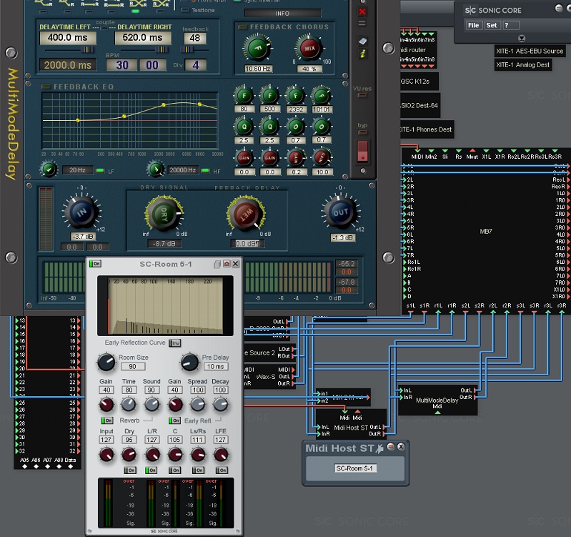Click the EQ frequency knob above 500
This screenshot has height=537, width=571.
[269, 95]
